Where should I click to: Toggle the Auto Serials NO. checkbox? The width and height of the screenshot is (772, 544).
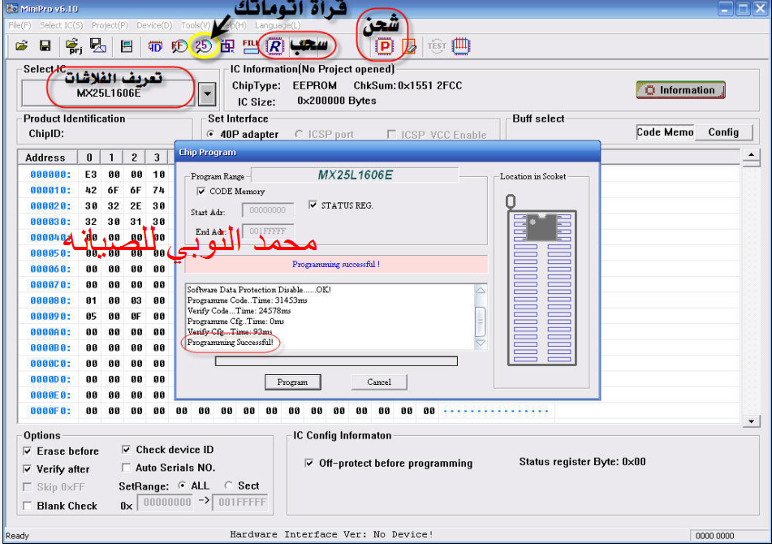127,467
